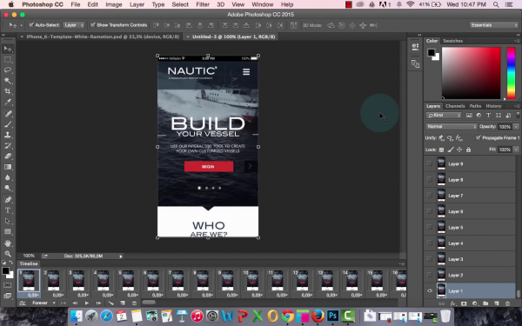Show Layer 3 visibility

[x=430, y=259]
